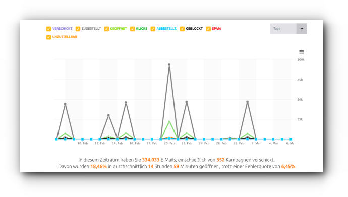Click the dropdown arrow next to Tage
The width and height of the screenshot is (348, 197).
tap(302, 29)
